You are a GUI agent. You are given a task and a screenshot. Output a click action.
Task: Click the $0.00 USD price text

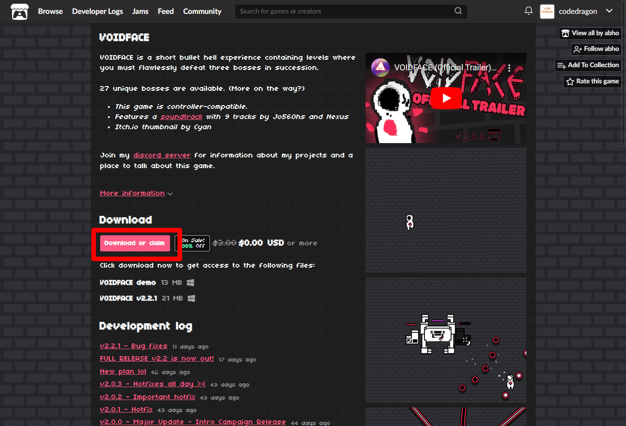(261, 243)
